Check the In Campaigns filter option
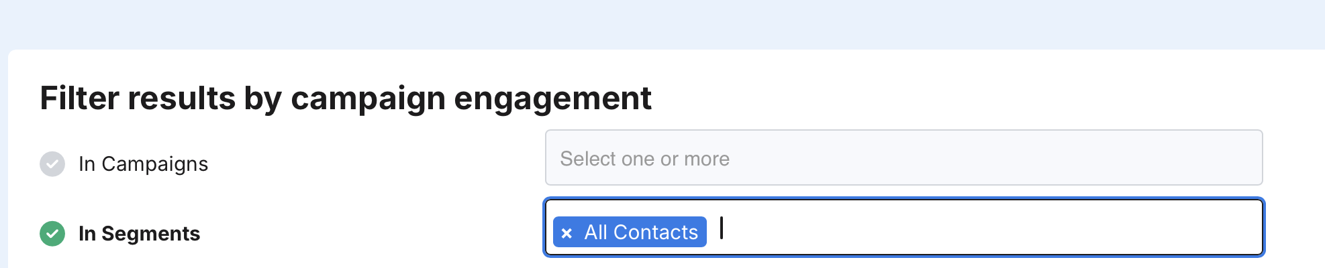The height and width of the screenshot is (268, 1325). click(x=52, y=163)
